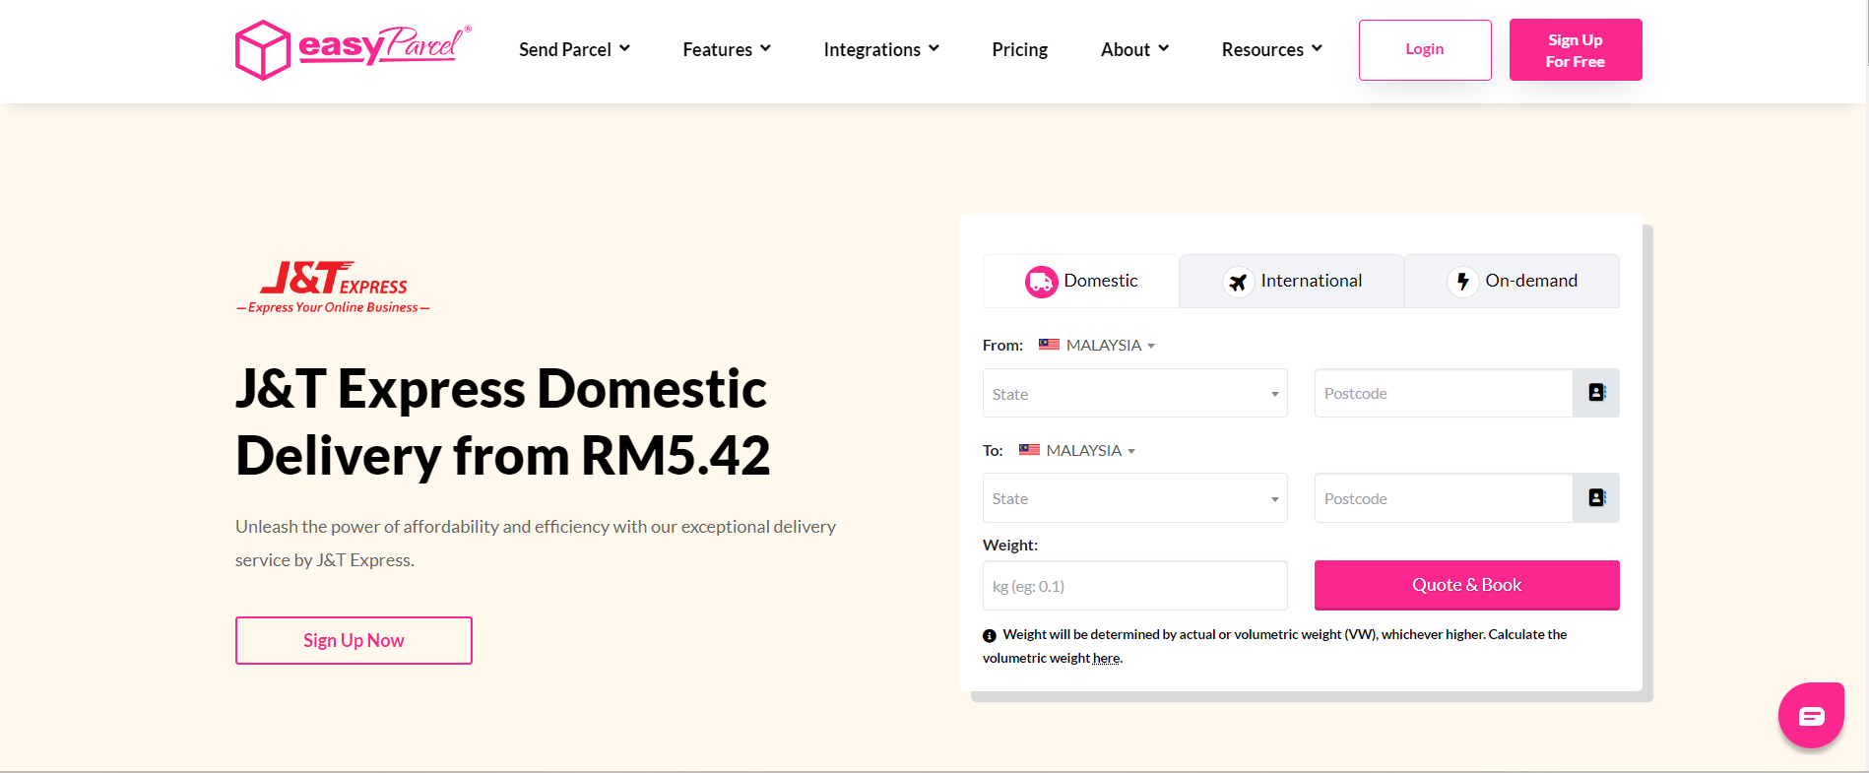Click the Malaysia flag next to From
Image resolution: width=1869 pixels, height=773 pixels.
point(1049,345)
